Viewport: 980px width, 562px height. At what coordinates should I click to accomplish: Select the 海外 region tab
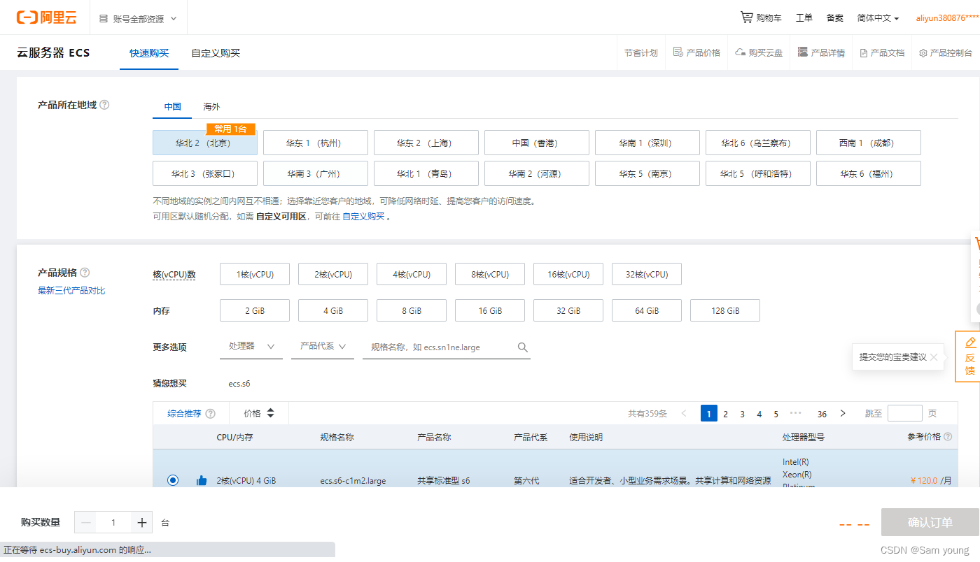pyautogui.click(x=211, y=107)
